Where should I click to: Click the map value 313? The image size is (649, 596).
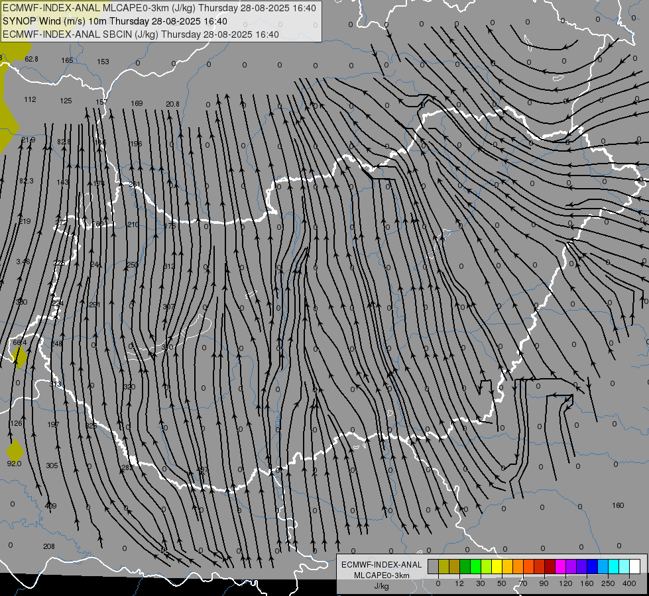(55, 384)
